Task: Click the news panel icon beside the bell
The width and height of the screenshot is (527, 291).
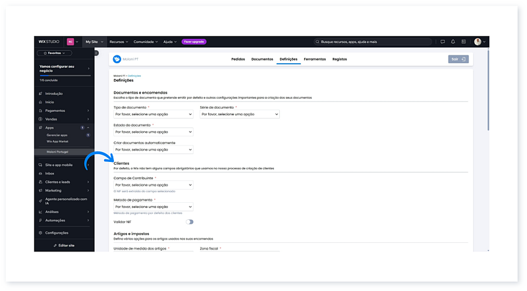Action: click(462, 41)
